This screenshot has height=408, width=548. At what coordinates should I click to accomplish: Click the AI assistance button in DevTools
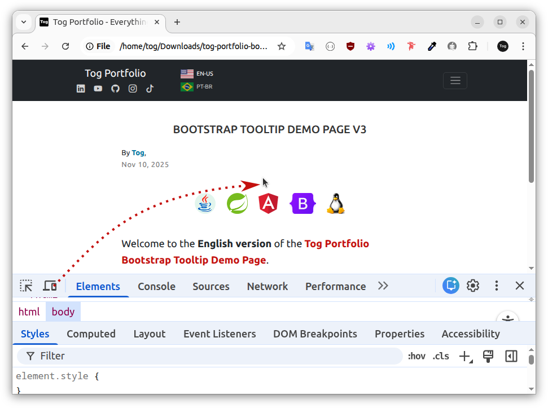pyautogui.click(x=451, y=286)
